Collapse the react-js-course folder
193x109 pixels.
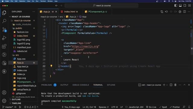tap(22, 21)
